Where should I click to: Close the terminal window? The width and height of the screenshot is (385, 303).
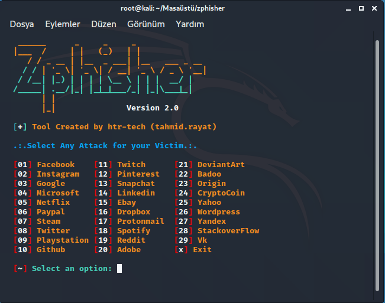(x=374, y=8)
